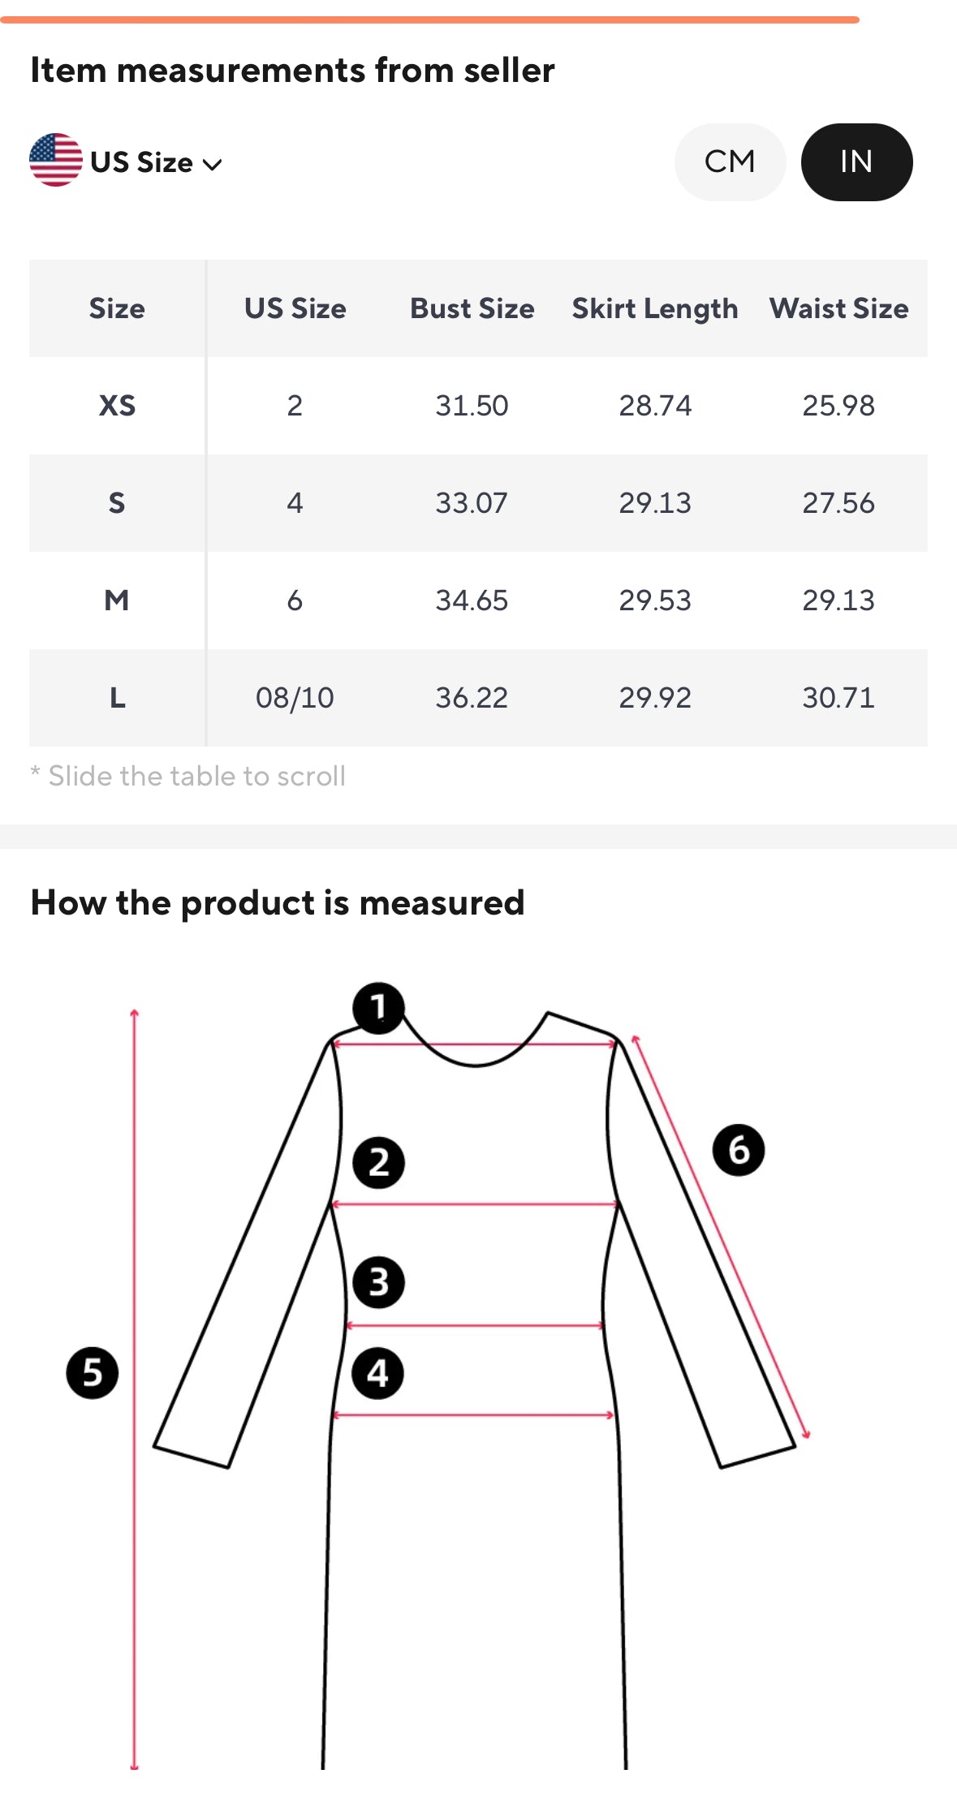Select measurement marker number 5

(x=92, y=1373)
